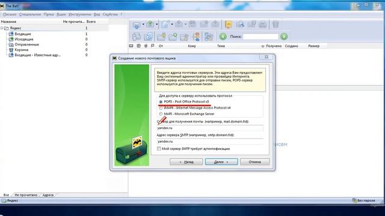Click the Размер column header
The height and width of the screenshot is (216, 385).
pos(314,46)
